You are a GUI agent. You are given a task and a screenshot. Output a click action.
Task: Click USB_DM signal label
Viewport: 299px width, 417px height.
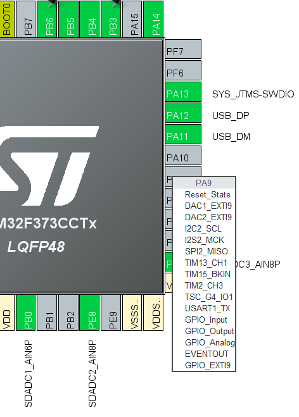231,137
